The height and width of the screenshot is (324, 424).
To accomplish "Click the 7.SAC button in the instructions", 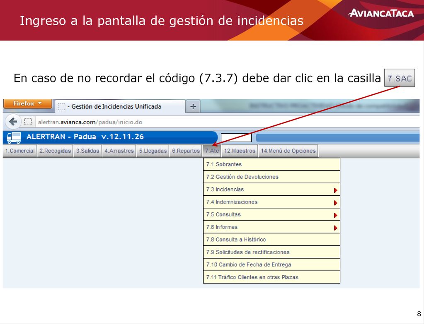I will point(400,78).
